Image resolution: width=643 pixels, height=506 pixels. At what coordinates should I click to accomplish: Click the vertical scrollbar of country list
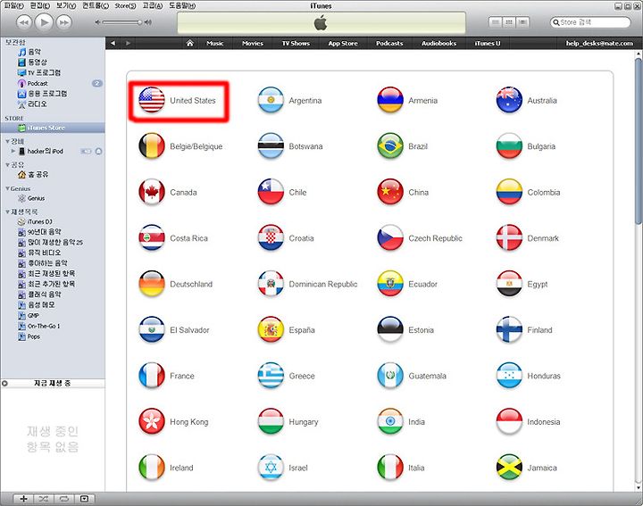click(639, 141)
